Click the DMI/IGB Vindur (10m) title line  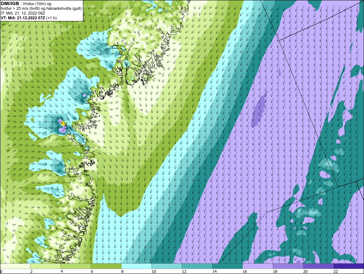26,4
